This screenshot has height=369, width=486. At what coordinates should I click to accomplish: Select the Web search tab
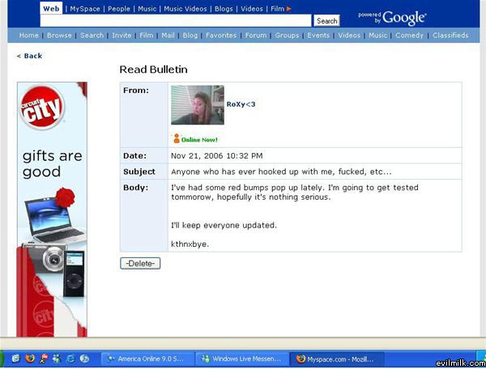click(x=51, y=8)
